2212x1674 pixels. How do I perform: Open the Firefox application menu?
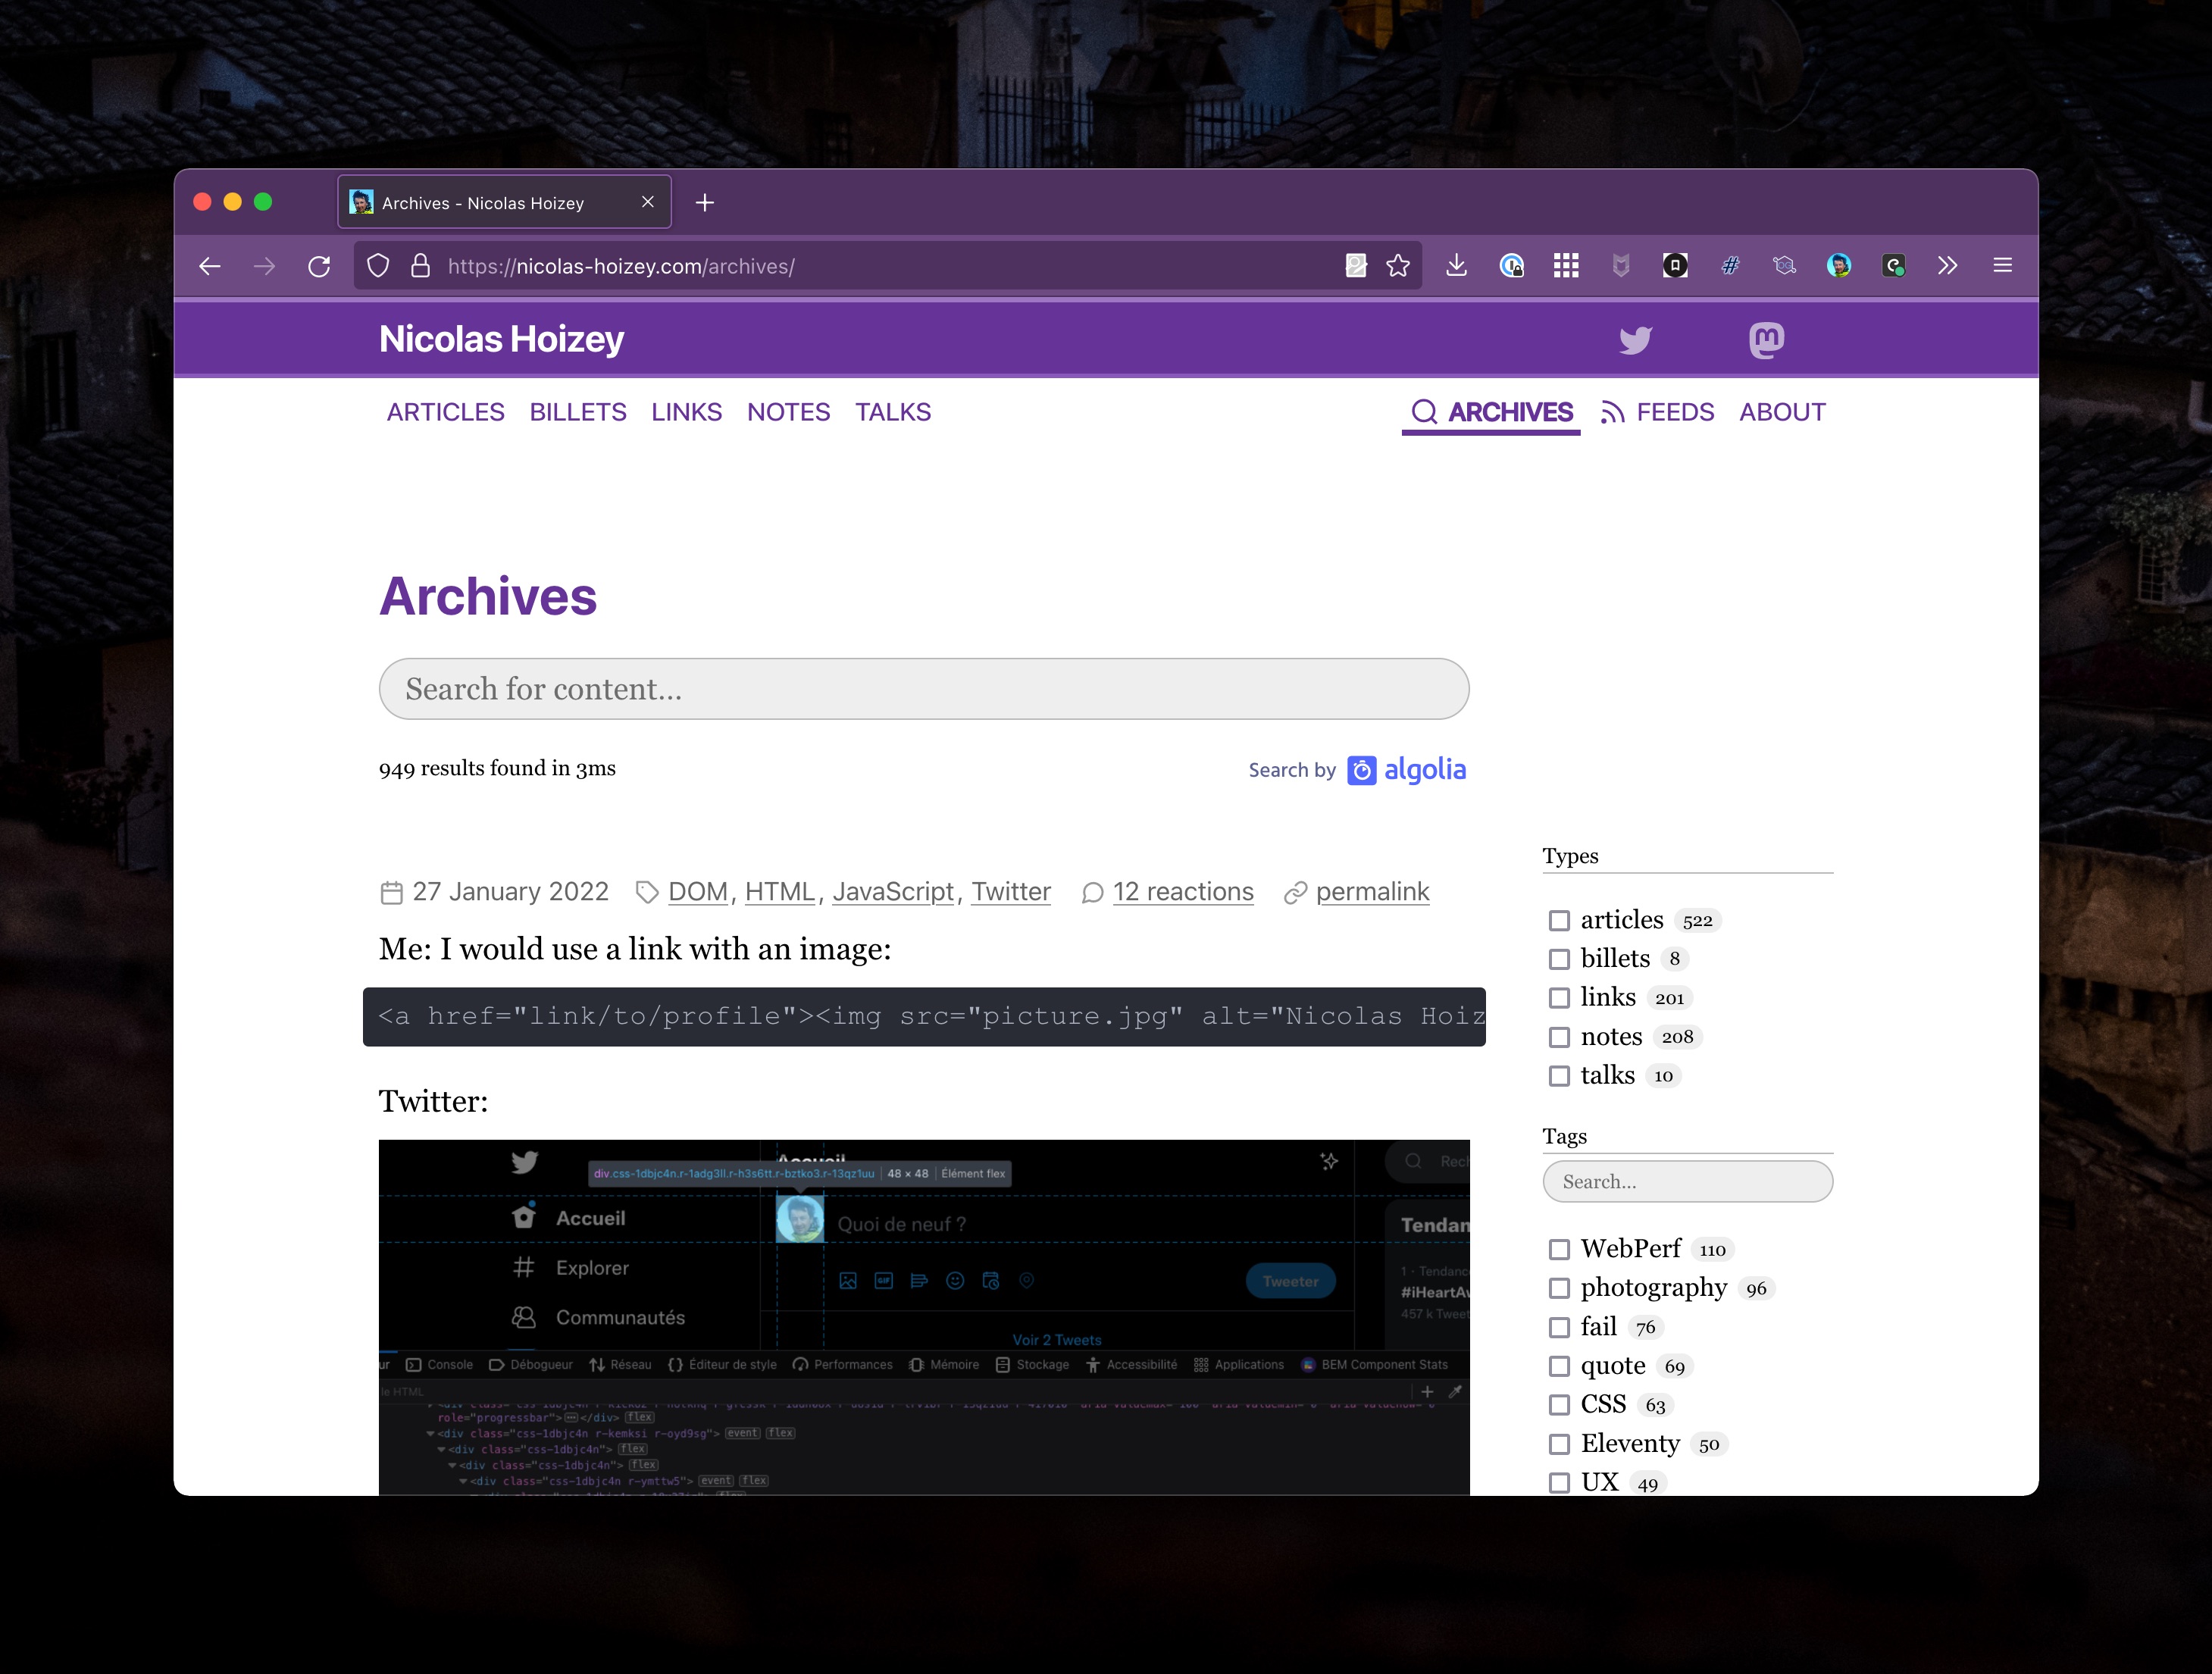point(2002,265)
